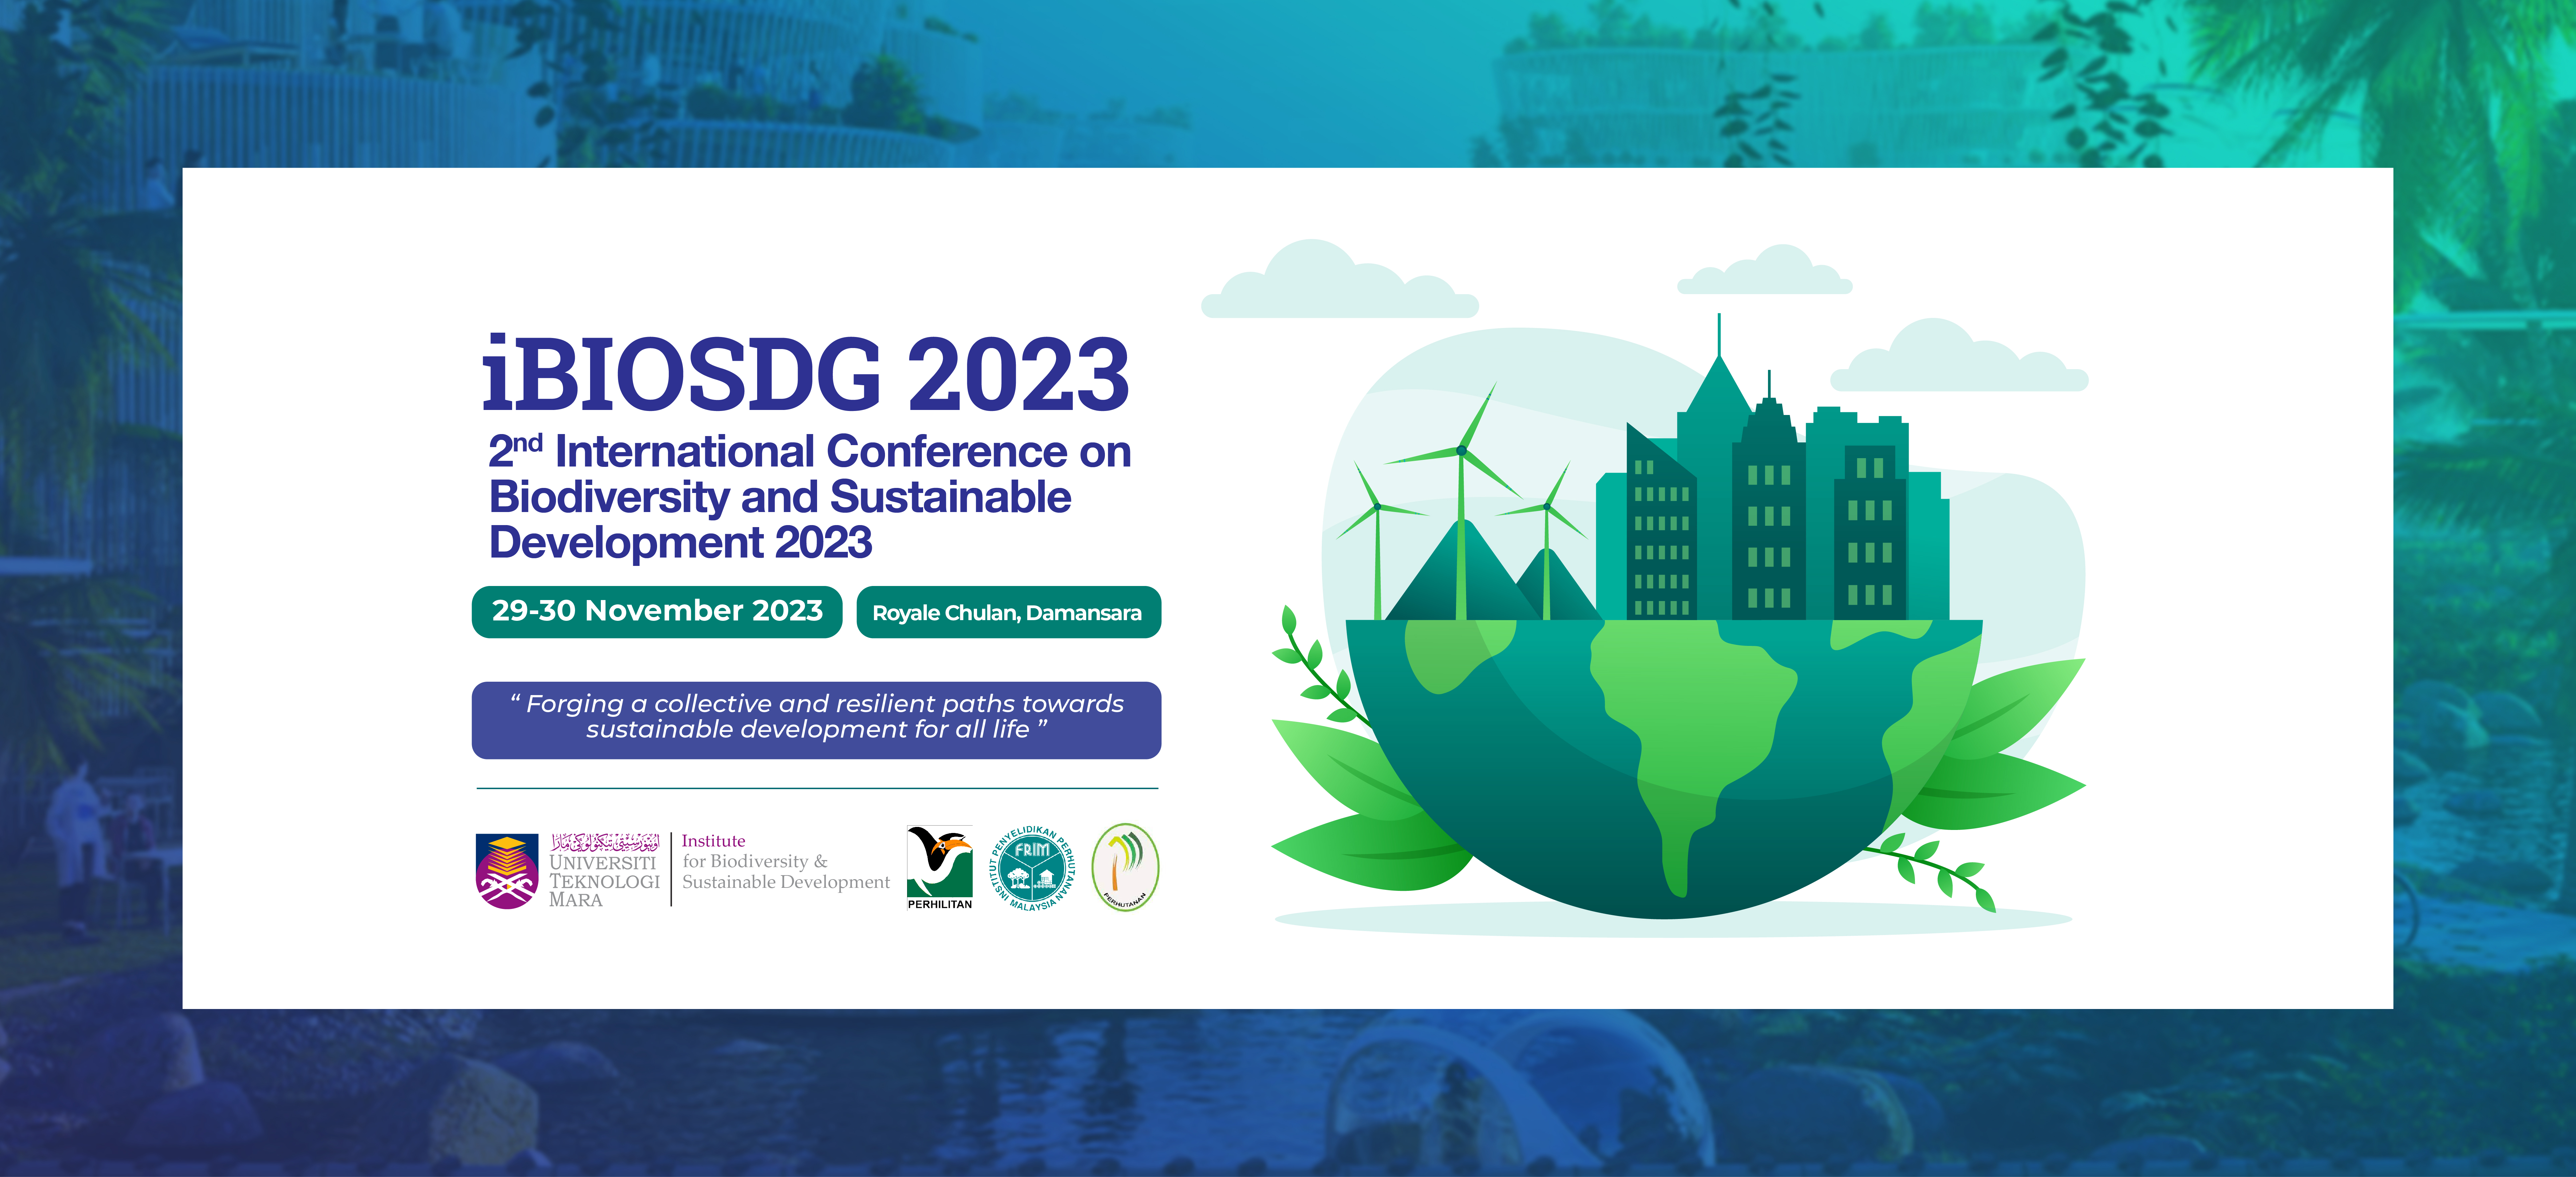Click the PERHILITAN hornbill logo

pyautogui.click(x=939, y=867)
